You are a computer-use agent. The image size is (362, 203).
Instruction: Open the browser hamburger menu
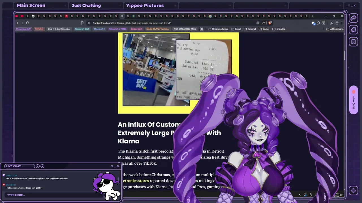coord(342,23)
